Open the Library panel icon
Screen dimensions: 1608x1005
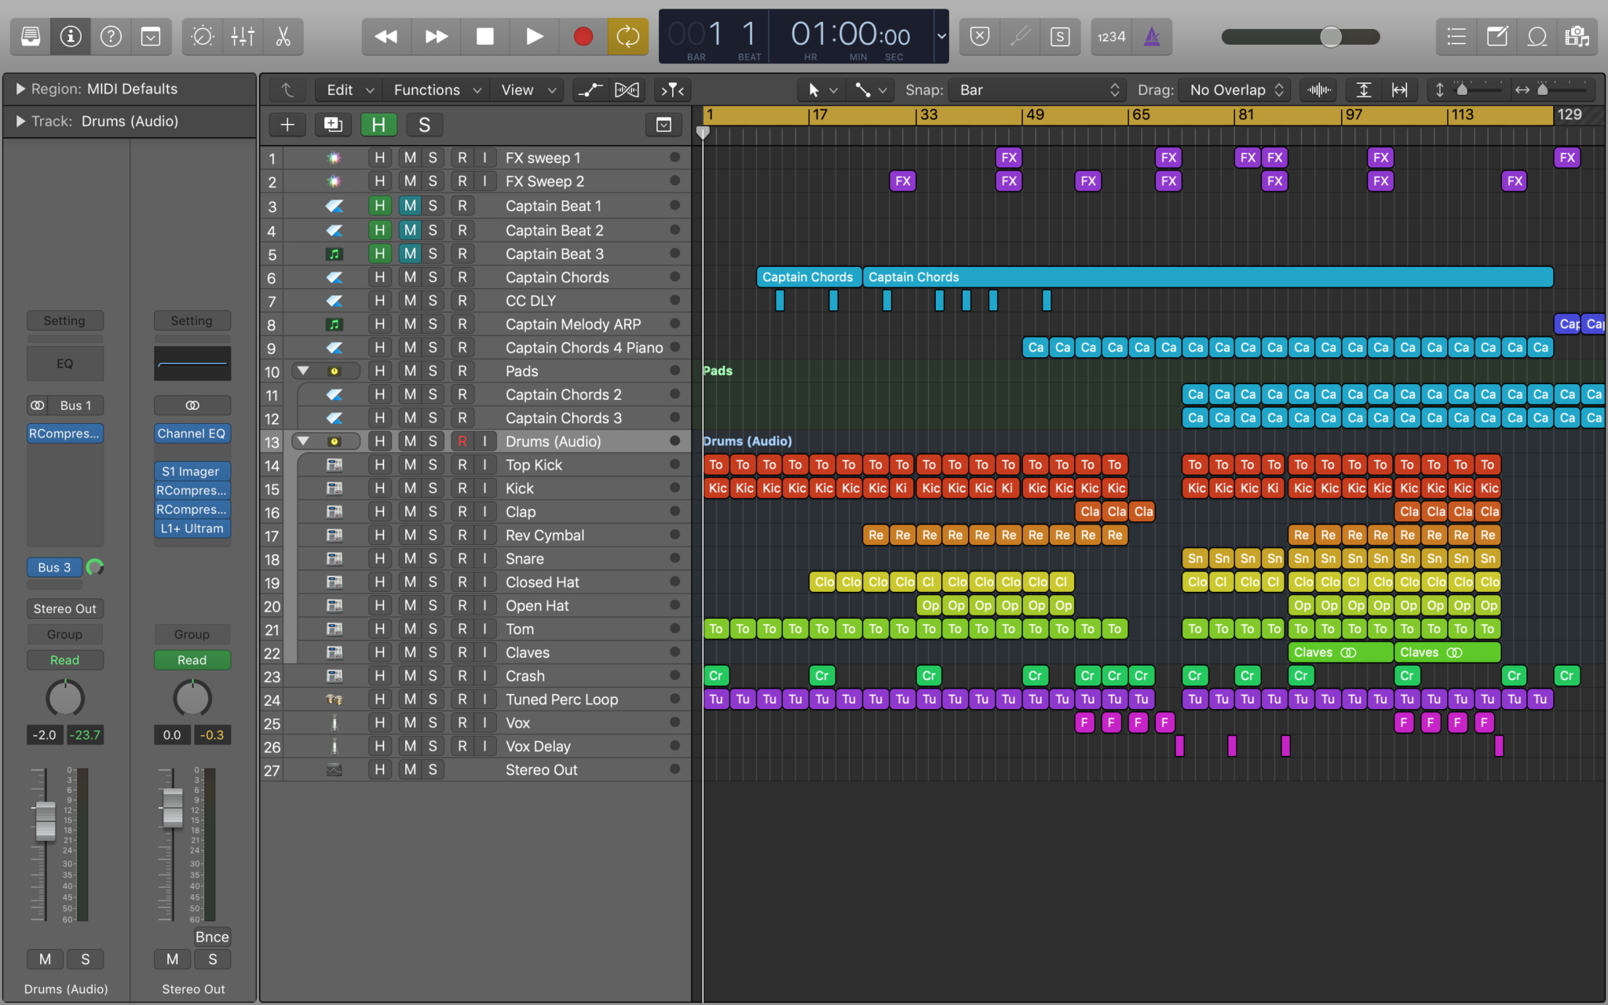(x=31, y=36)
